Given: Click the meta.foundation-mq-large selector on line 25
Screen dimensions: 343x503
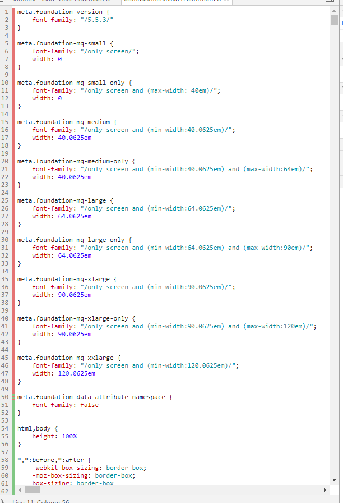Looking at the screenshot, I should click(x=62, y=200).
